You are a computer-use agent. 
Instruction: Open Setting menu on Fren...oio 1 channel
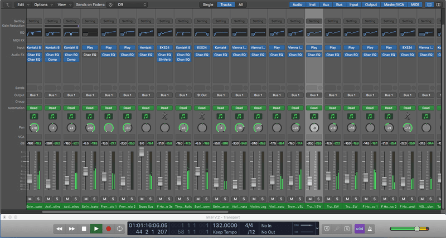coord(108,21)
